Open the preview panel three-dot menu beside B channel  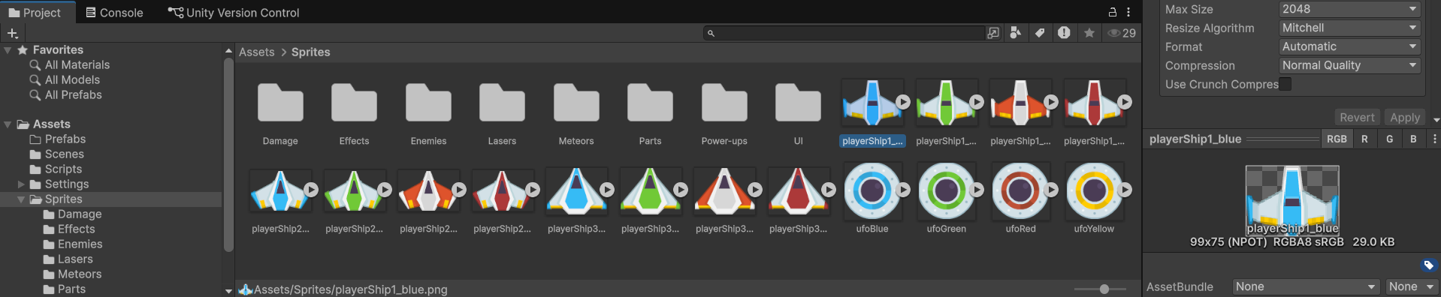click(x=1434, y=139)
